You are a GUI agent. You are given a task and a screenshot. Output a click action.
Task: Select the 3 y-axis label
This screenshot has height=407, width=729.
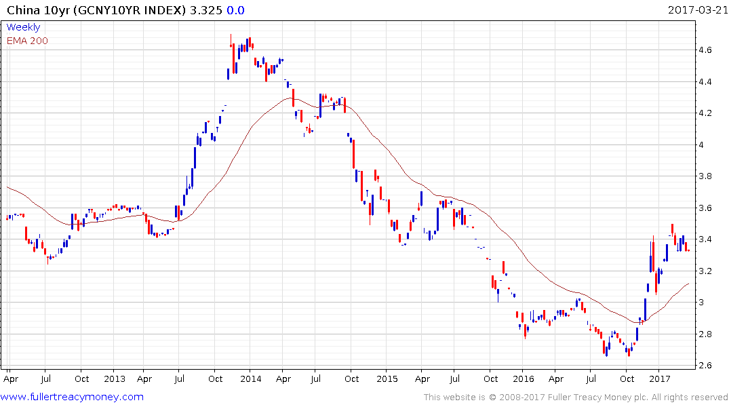(701, 303)
